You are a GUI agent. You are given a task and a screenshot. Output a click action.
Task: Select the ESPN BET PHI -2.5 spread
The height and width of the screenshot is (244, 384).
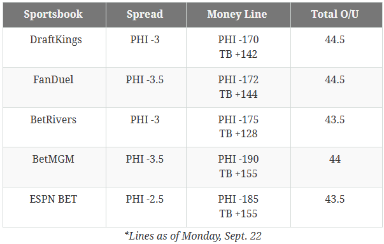click(145, 199)
